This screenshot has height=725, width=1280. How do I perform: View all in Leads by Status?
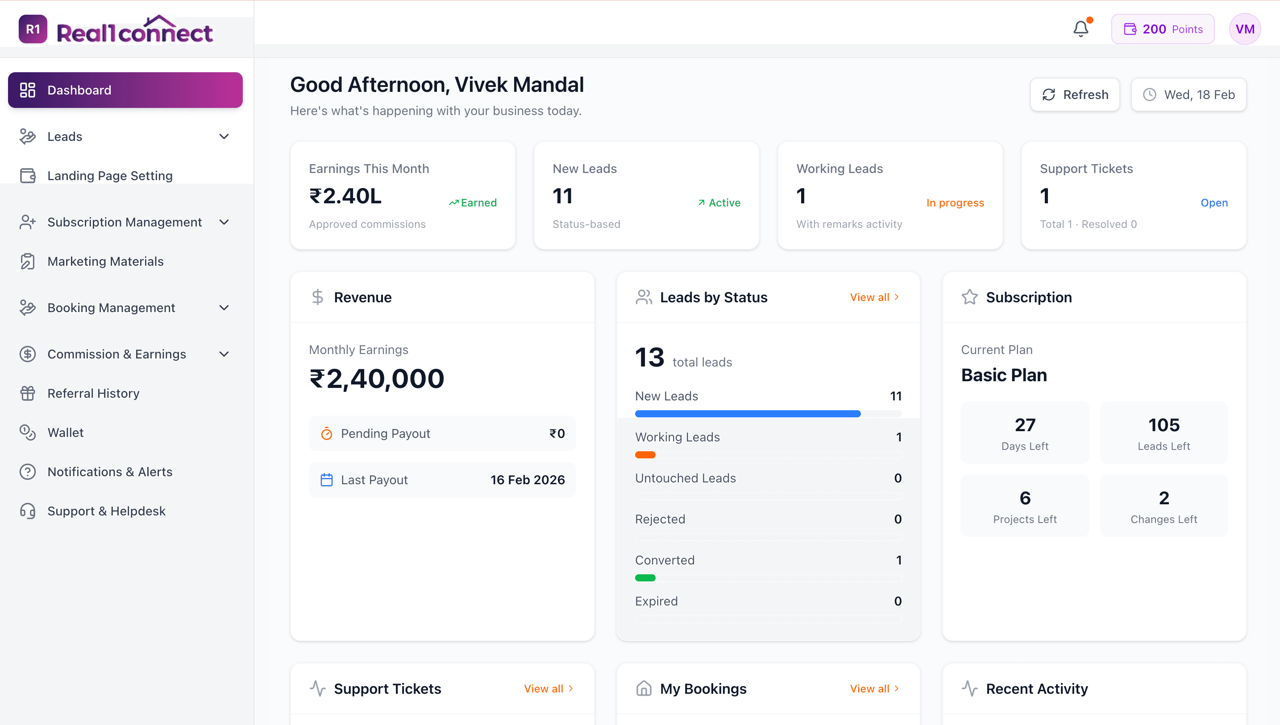[874, 297]
